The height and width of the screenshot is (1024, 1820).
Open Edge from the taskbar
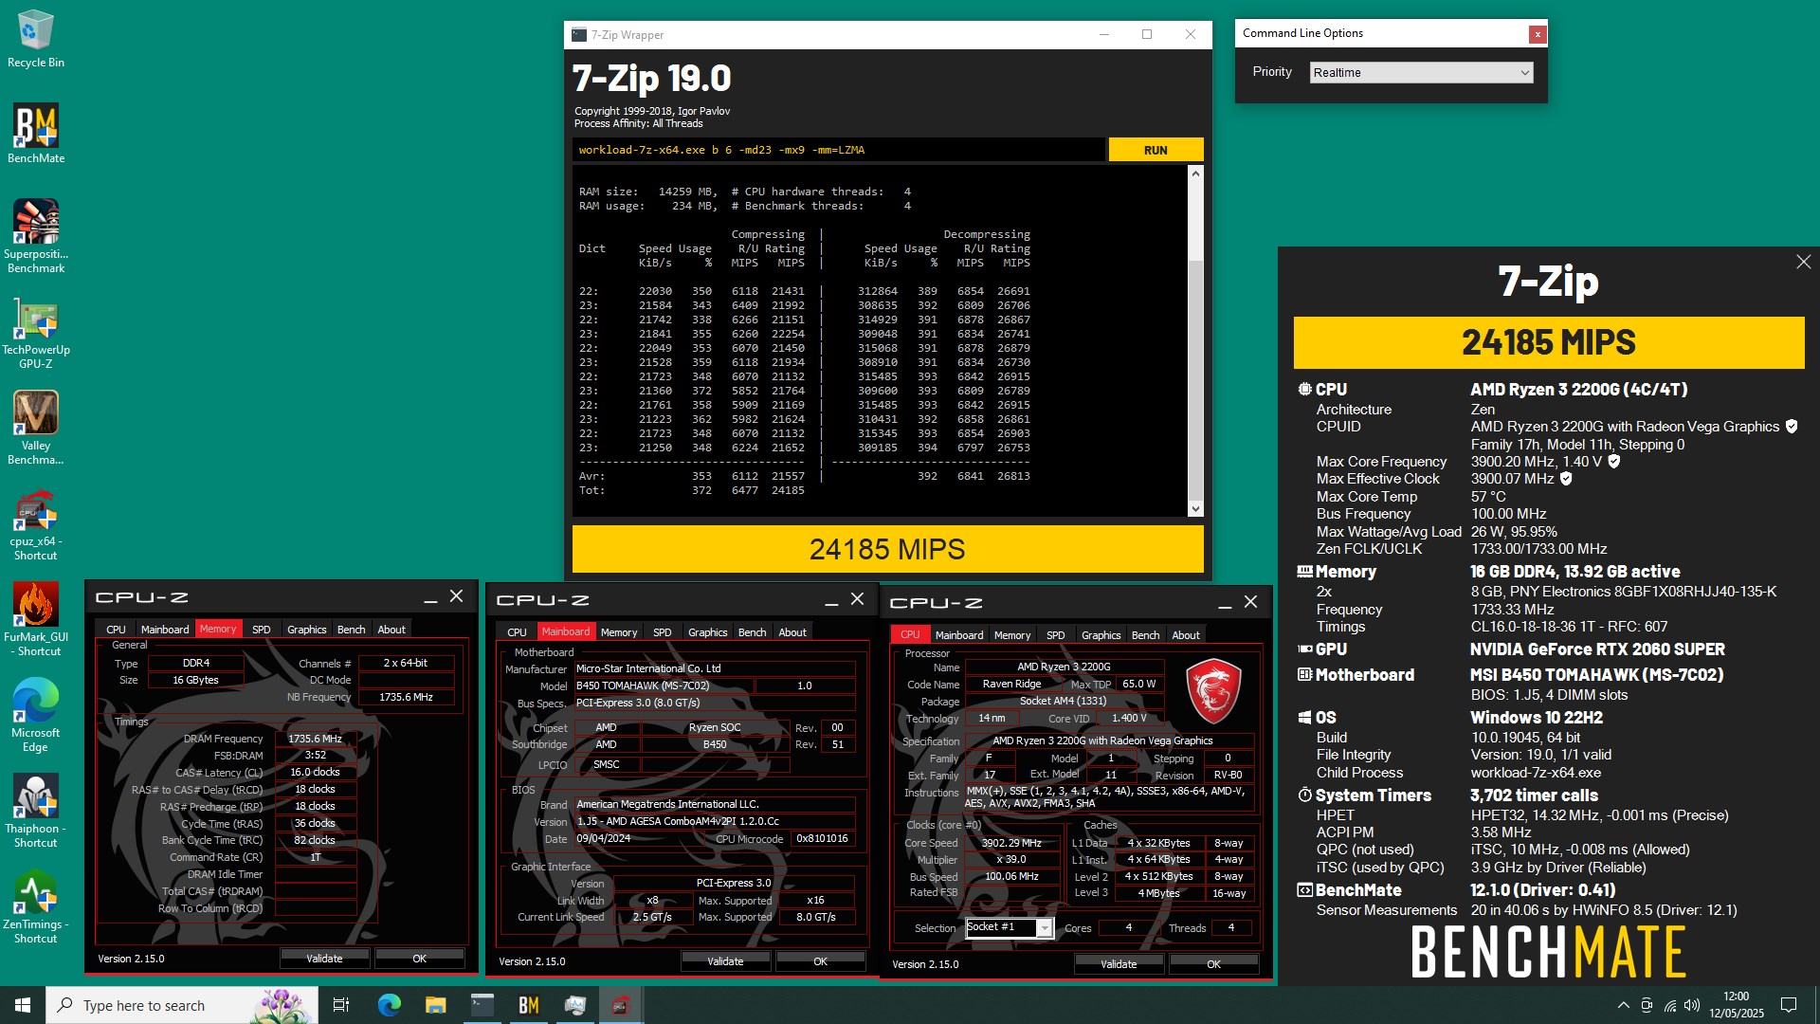click(390, 1005)
